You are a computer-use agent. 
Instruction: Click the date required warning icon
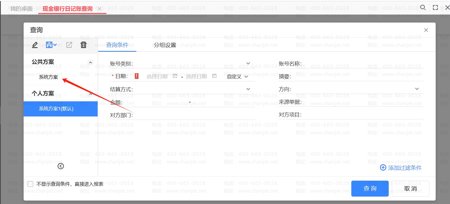pos(137,76)
